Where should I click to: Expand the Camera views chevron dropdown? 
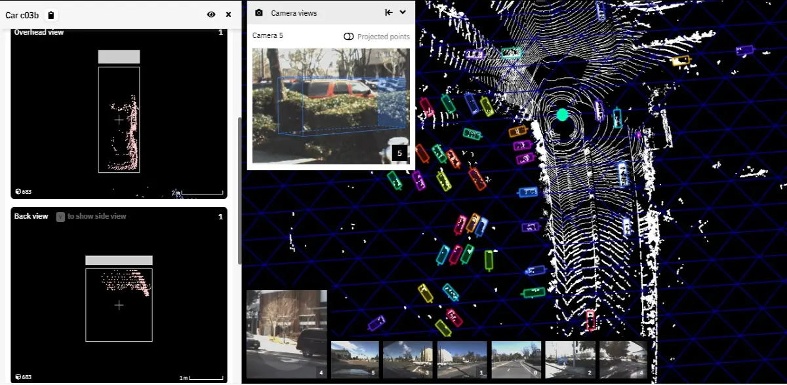click(403, 12)
